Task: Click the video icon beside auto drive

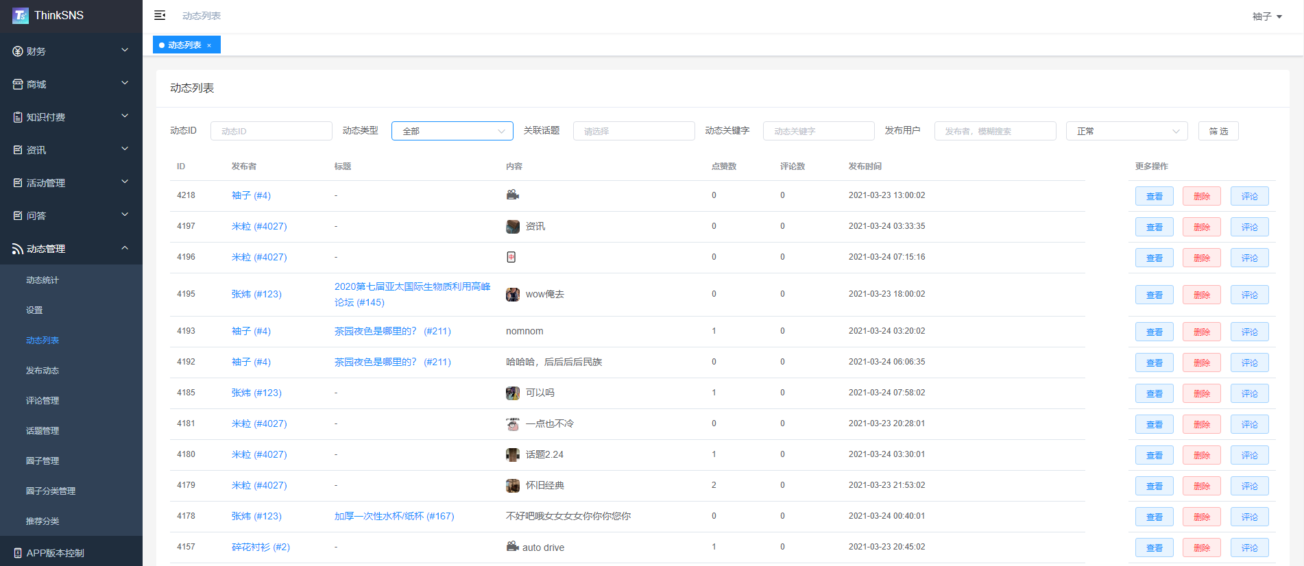Action: pyautogui.click(x=512, y=546)
